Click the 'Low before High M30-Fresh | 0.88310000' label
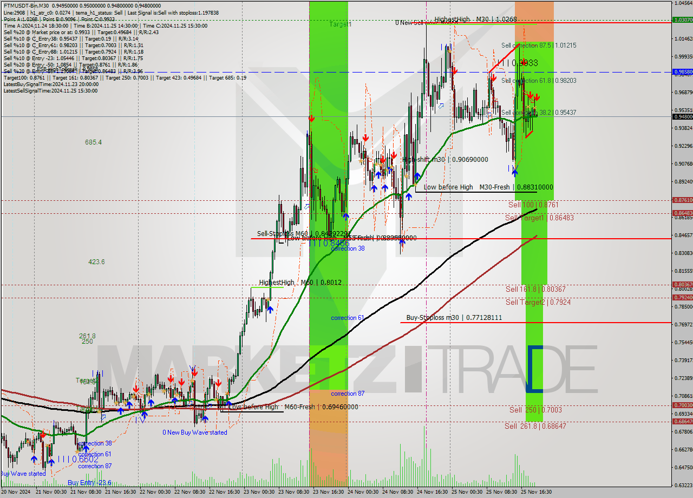The height and width of the screenshot is (498, 693). click(x=488, y=187)
